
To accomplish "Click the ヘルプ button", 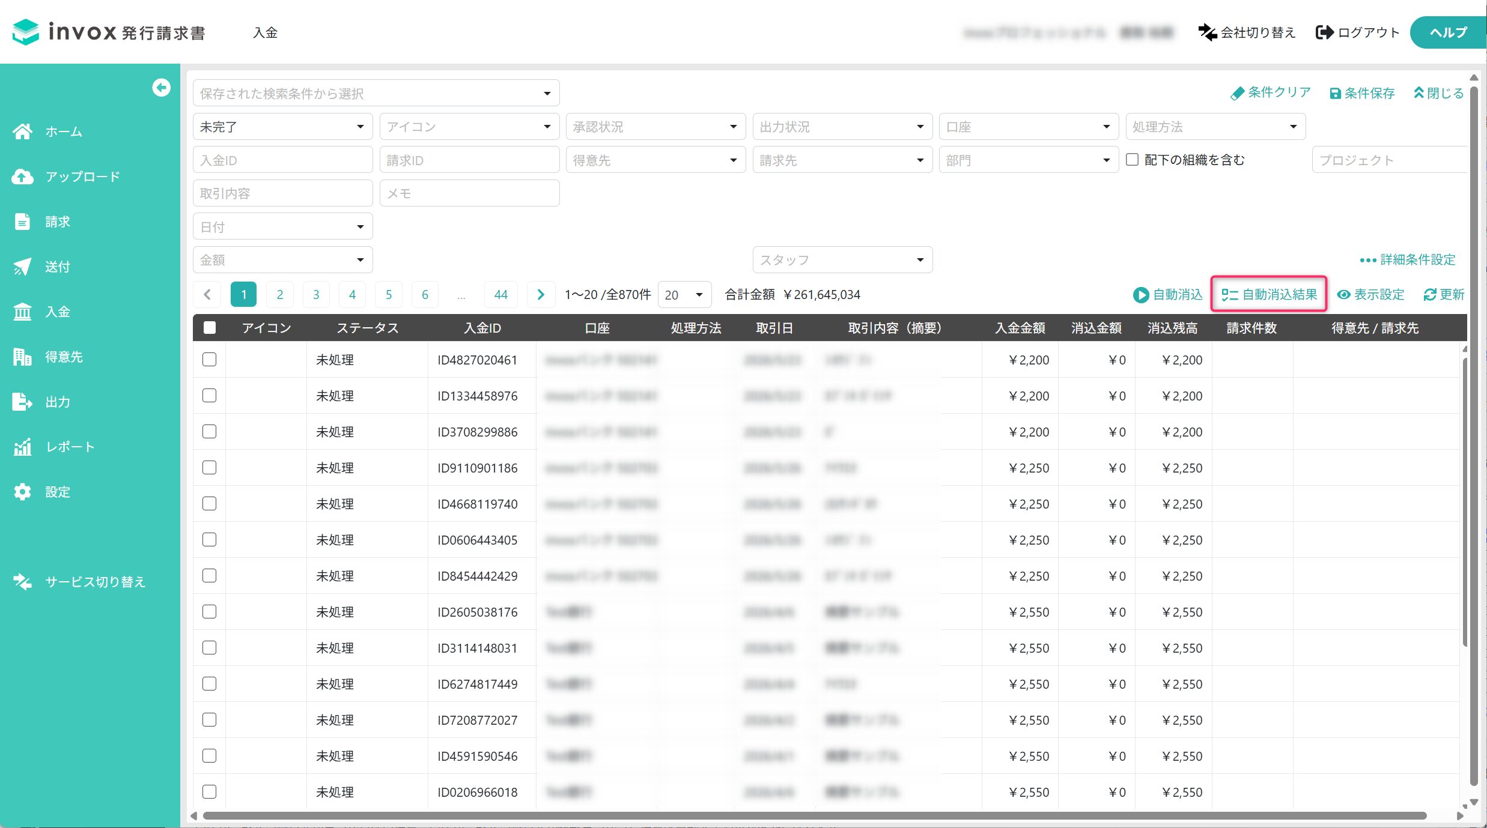I will coord(1448,32).
